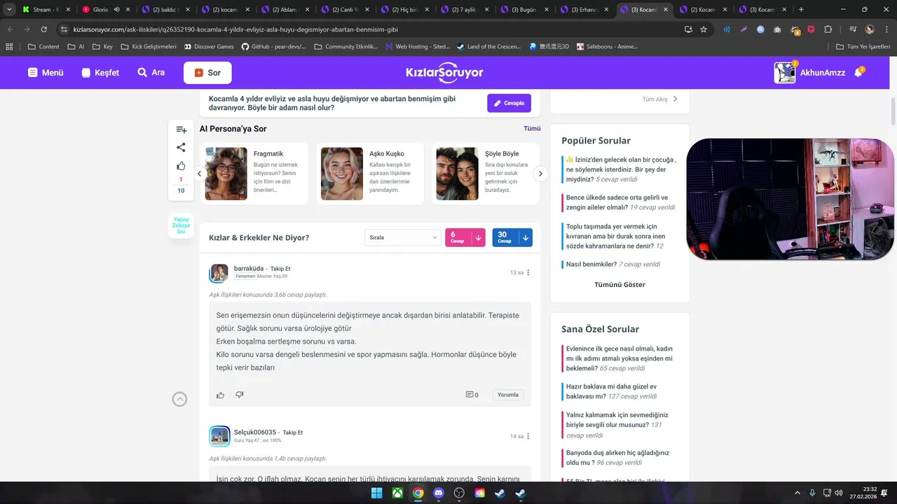Image resolution: width=897 pixels, height=504 pixels.
Task: Open question 'Banyoda duş alırken hiç ağladığınız'
Action: point(617,458)
